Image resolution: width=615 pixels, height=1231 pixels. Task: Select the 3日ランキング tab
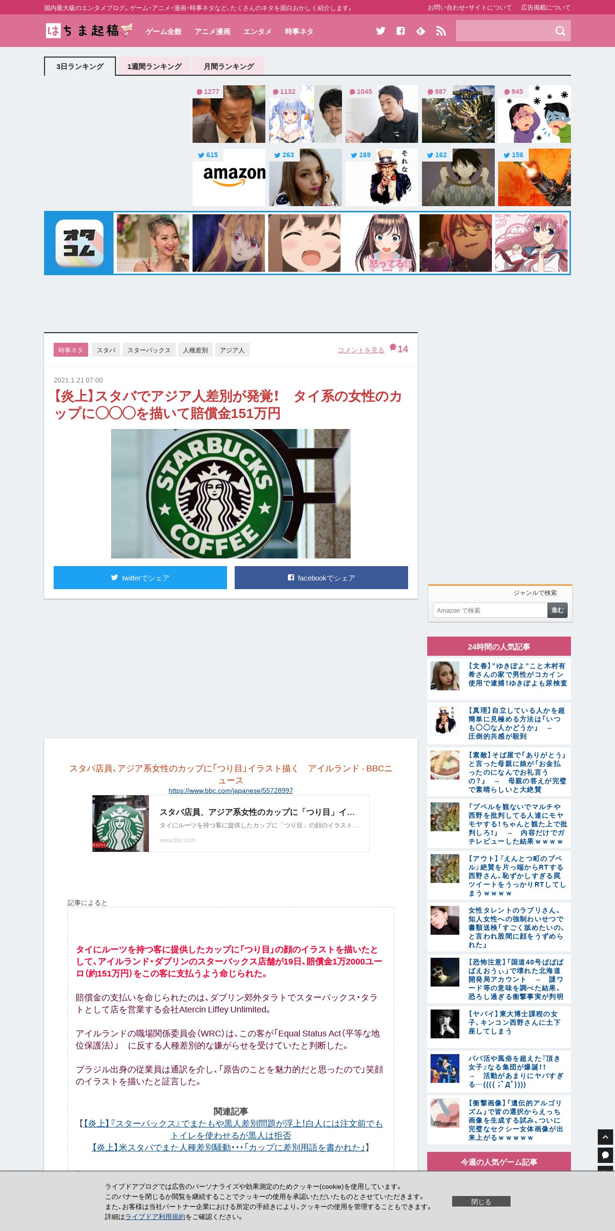[80, 66]
